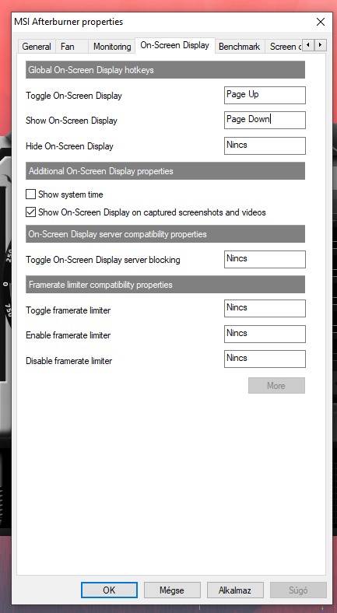Click Enable framerate limiter hotkey field
Image resolution: width=337 pixels, height=613 pixels.
(x=265, y=334)
